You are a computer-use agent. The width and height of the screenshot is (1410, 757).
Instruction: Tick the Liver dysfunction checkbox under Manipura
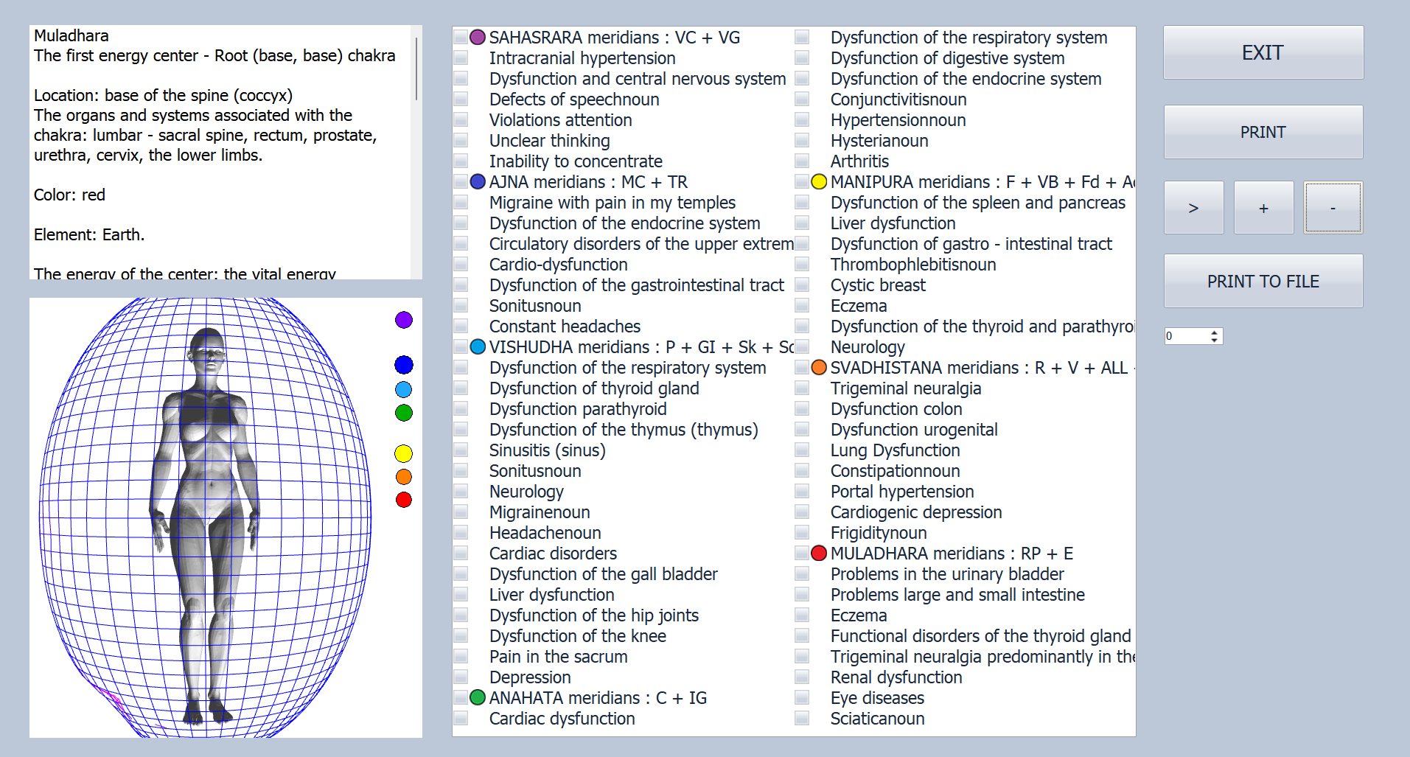click(803, 223)
